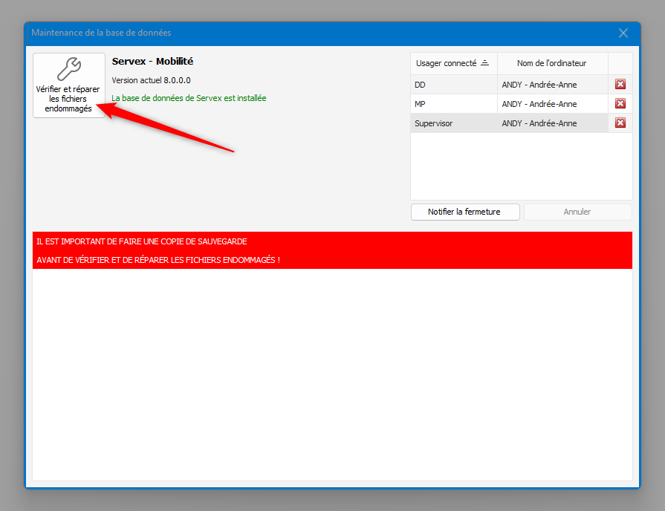665x511 pixels.
Task: Click the Version actuel 8.0.0.0 label
Action: point(151,80)
